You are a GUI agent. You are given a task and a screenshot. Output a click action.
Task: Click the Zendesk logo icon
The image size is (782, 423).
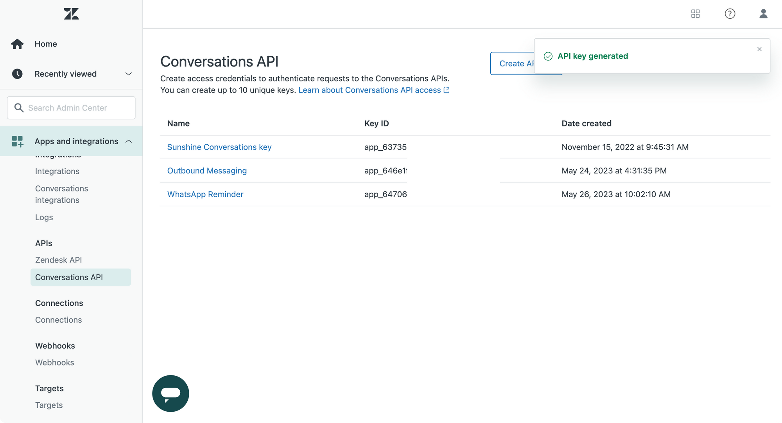click(x=71, y=14)
